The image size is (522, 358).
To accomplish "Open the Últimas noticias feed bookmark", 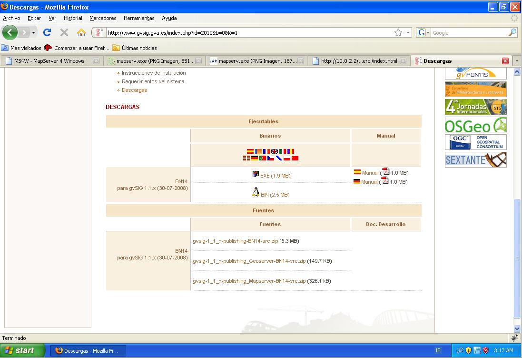I will [x=138, y=48].
